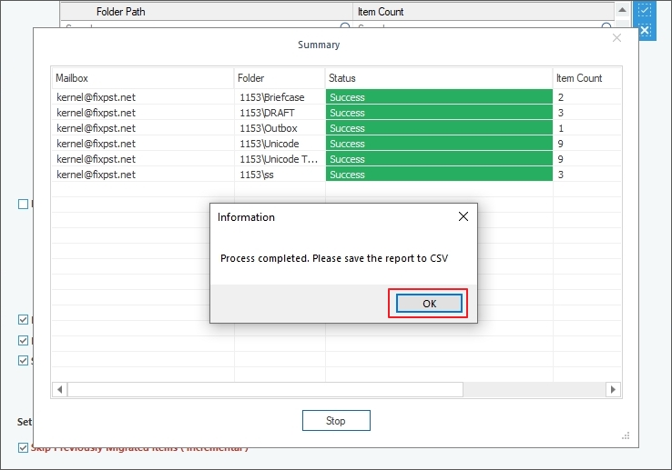This screenshot has width=672, height=470.
Task: Click the Summary horizontal scrollbar thumb
Action: click(x=265, y=389)
